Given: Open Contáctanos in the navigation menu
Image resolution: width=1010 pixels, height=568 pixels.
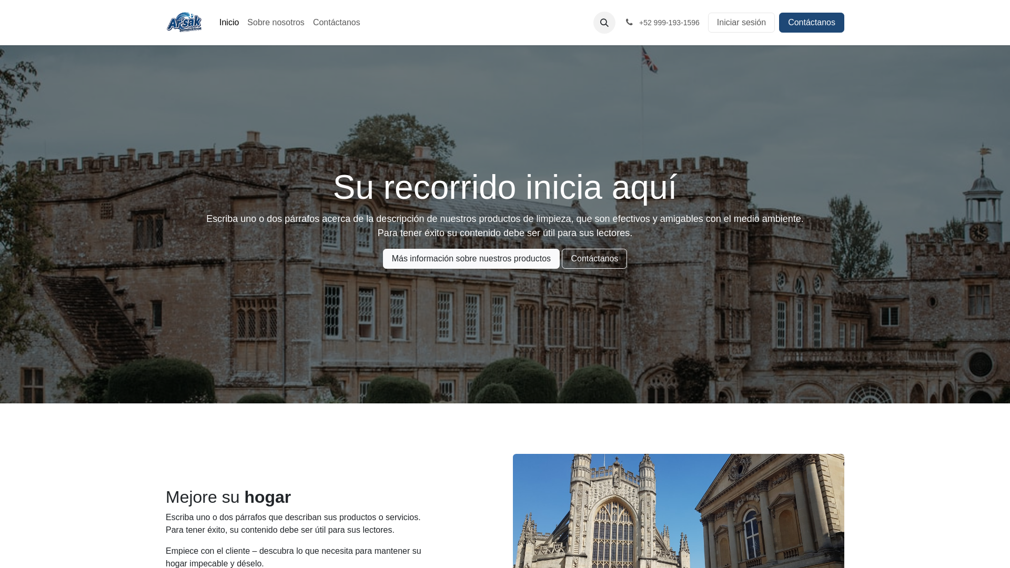Looking at the screenshot, I should click(337, 23).
